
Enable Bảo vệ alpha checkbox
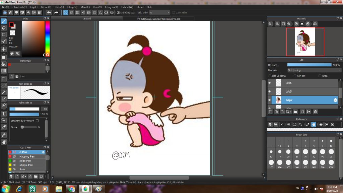click(x=270, y=76)
